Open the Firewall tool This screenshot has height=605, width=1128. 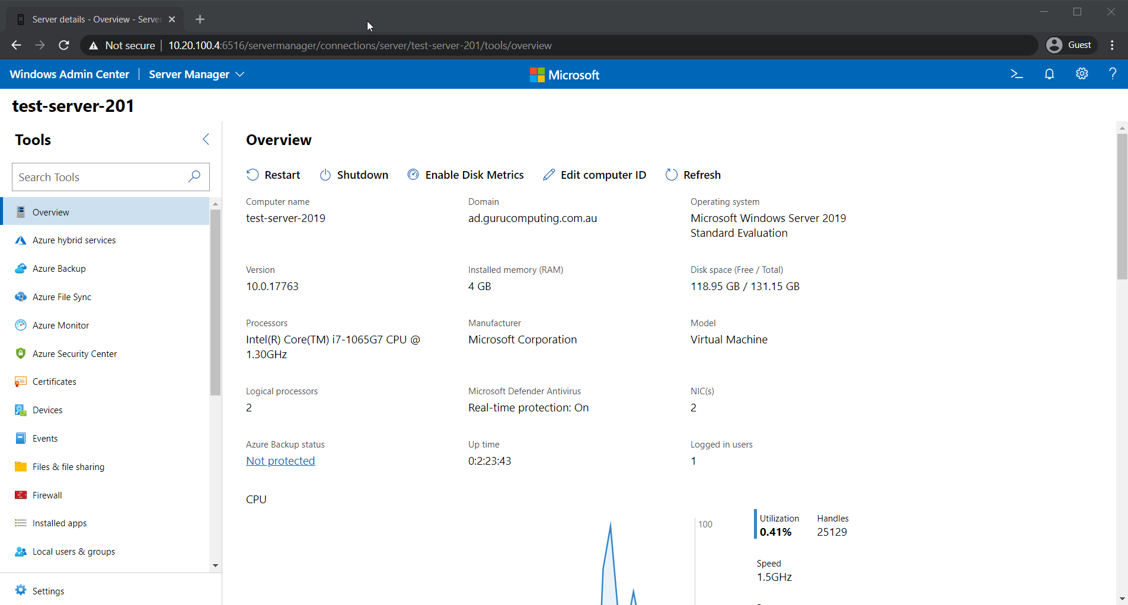click(47, 495)
